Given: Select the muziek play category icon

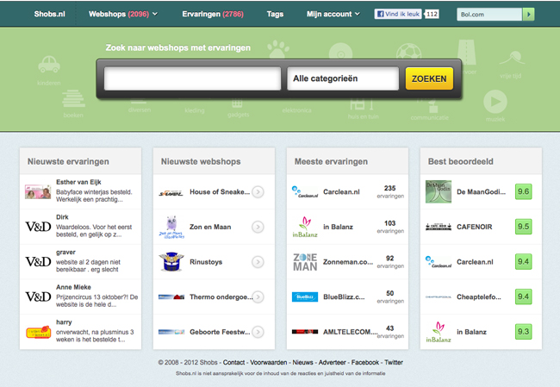Looking at the screenshot, I should (495, 102).
